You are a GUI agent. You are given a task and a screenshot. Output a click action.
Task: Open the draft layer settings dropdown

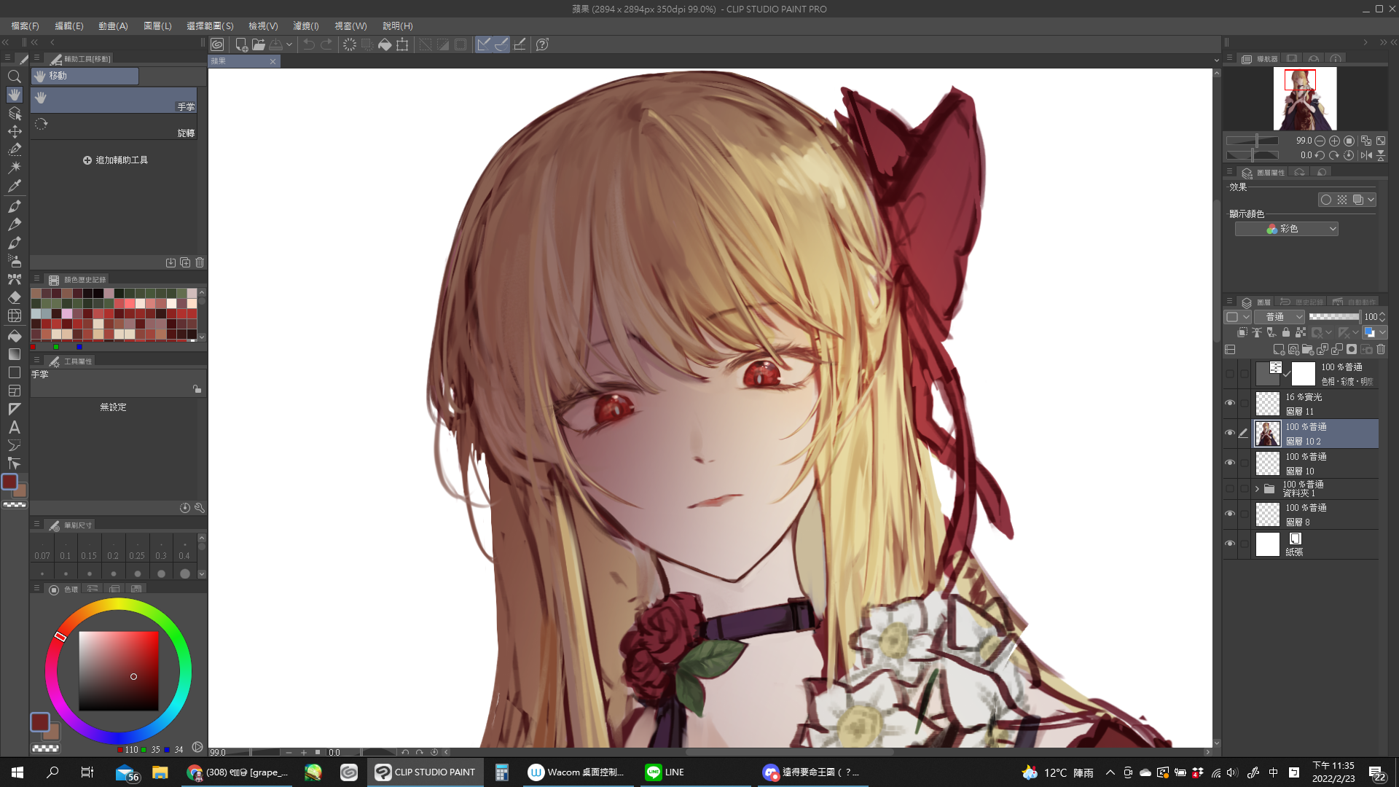tap(1355, 332)
